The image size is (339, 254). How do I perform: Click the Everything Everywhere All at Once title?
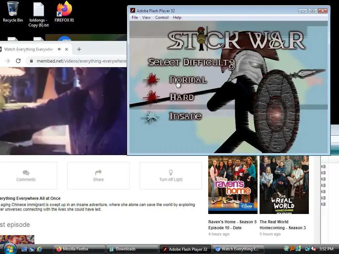click(30, 198)
